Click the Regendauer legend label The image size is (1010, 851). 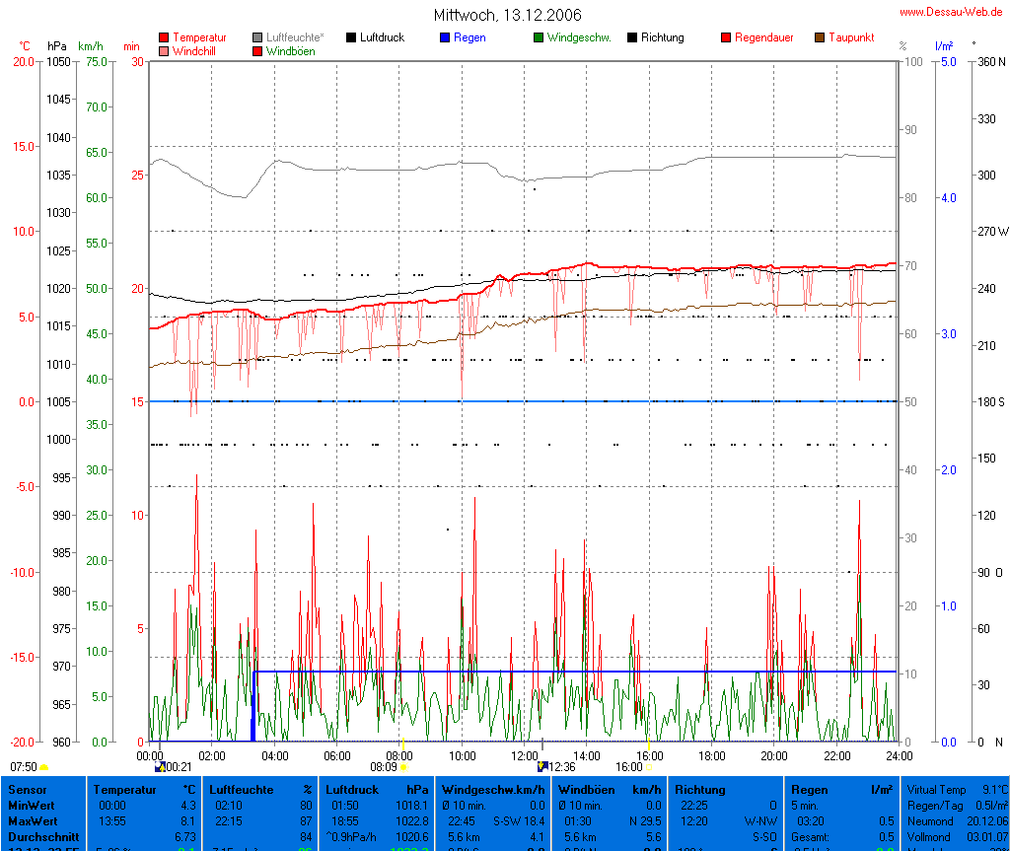(x=763, y=37)
